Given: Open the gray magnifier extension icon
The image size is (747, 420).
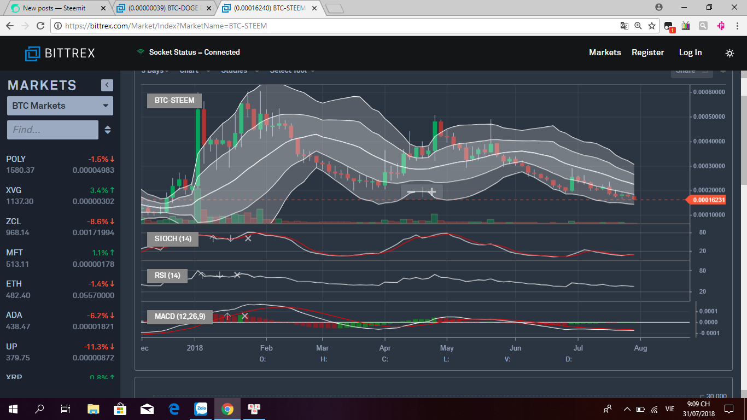Looking at the screenshot, I should point(703,26).
